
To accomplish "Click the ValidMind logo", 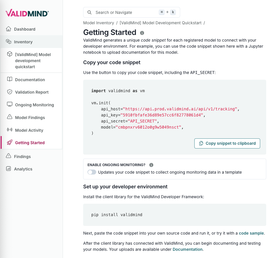I will [27, 13].
